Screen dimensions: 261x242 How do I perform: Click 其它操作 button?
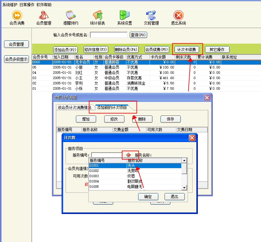[217, 50]
